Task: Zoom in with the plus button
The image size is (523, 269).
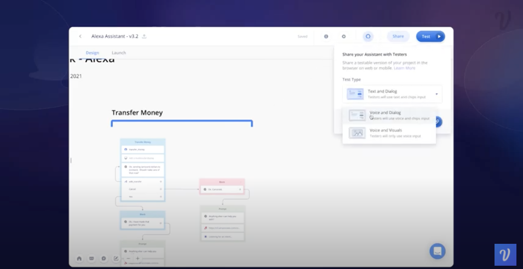Action: [137, 259]
